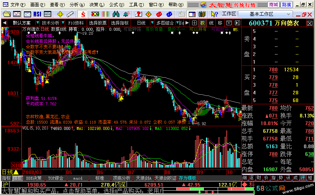Open the 公式(U) menu
The width and height of the screenshot is (315, 195).
116,5
